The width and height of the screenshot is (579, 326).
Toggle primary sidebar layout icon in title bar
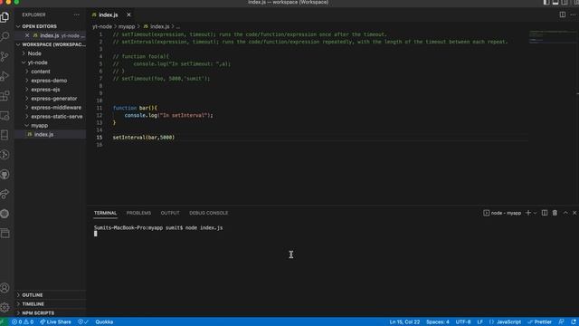(546, 2)
